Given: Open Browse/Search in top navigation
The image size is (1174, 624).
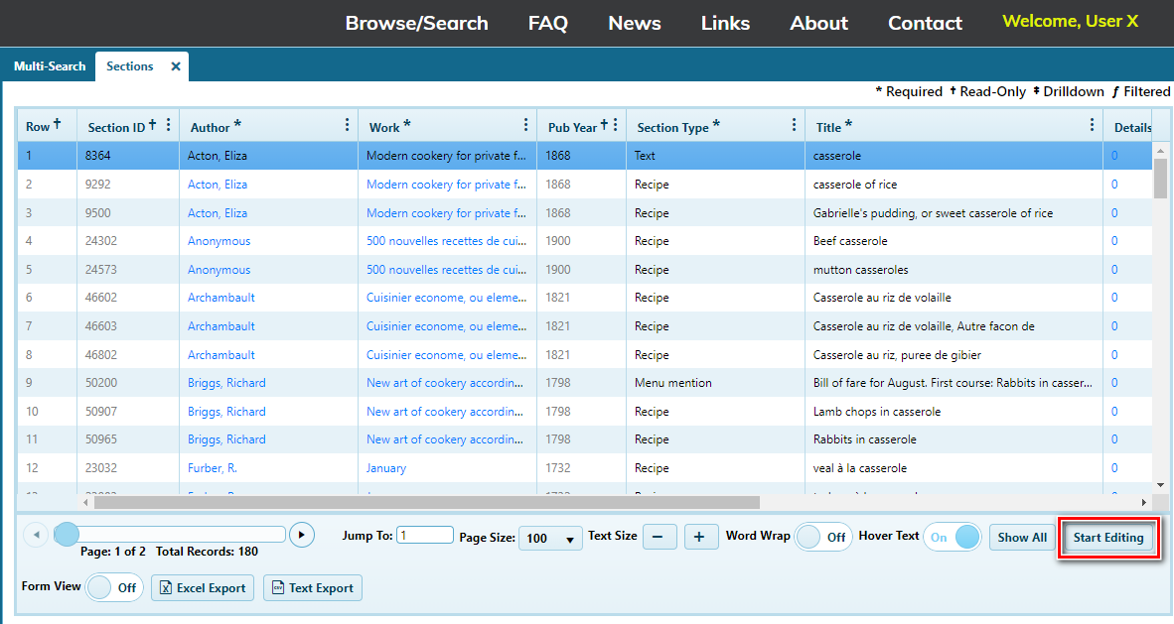Looking at the screenshot, I should click(416, 23).
